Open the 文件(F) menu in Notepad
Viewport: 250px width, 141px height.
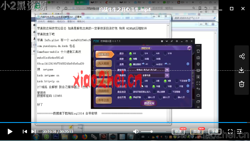click(x=41, y=21)
